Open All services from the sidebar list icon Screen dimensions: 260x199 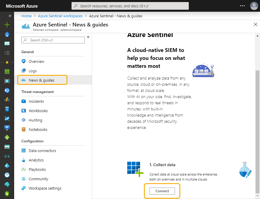coord(6,53)
